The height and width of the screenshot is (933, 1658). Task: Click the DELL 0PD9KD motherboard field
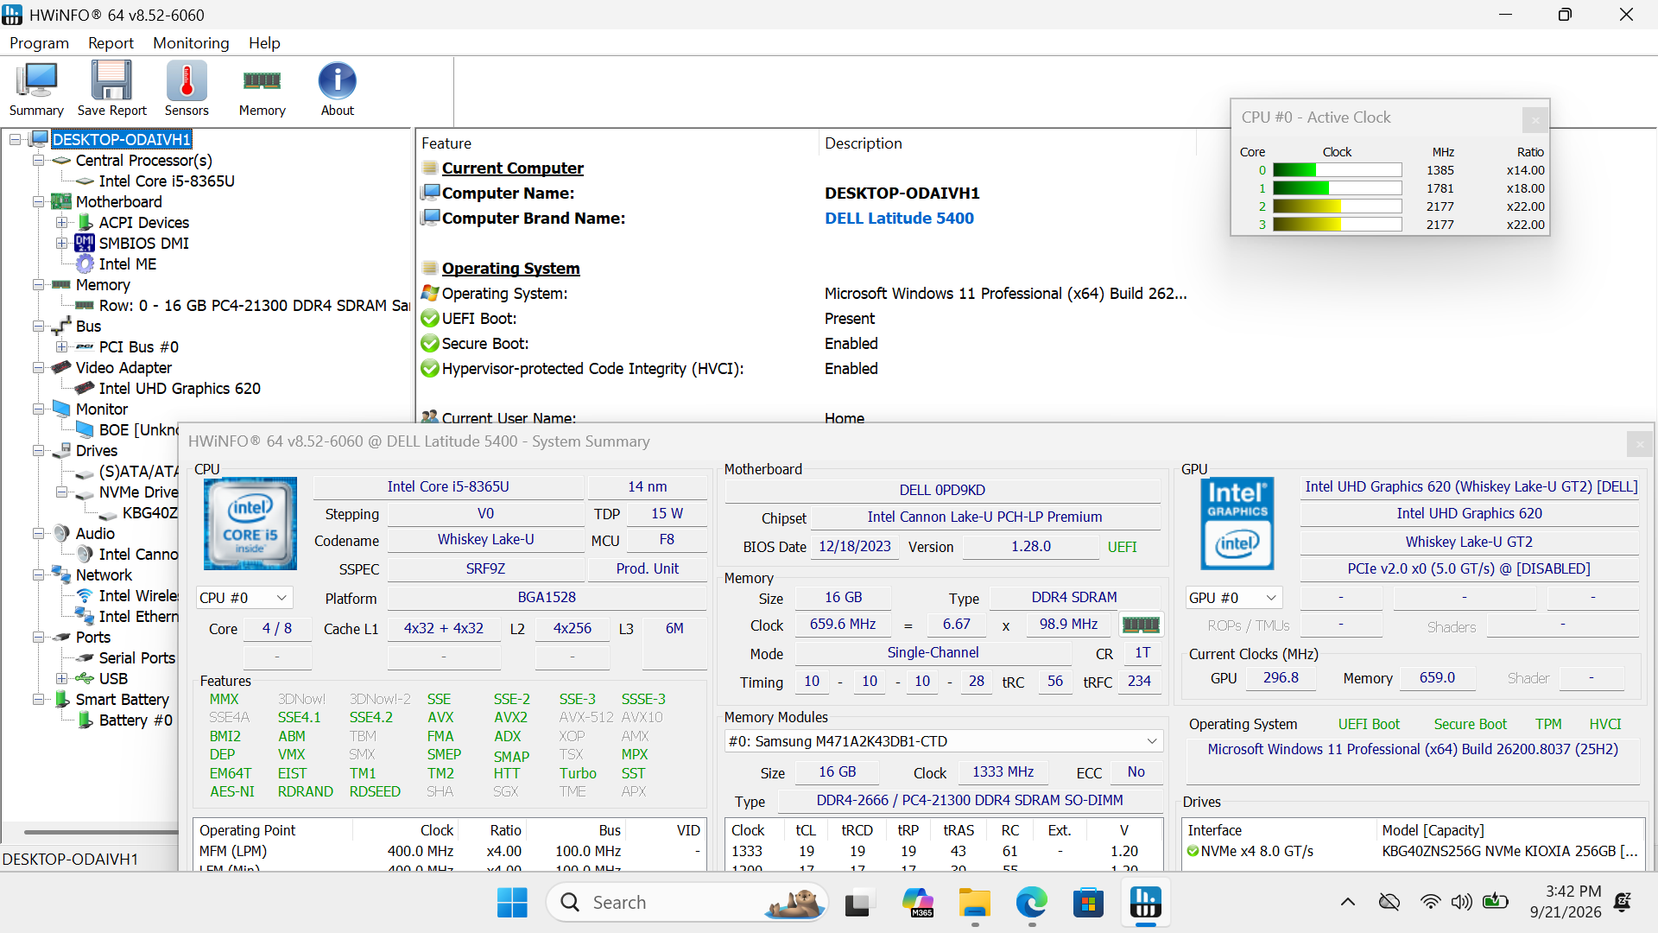942,490
